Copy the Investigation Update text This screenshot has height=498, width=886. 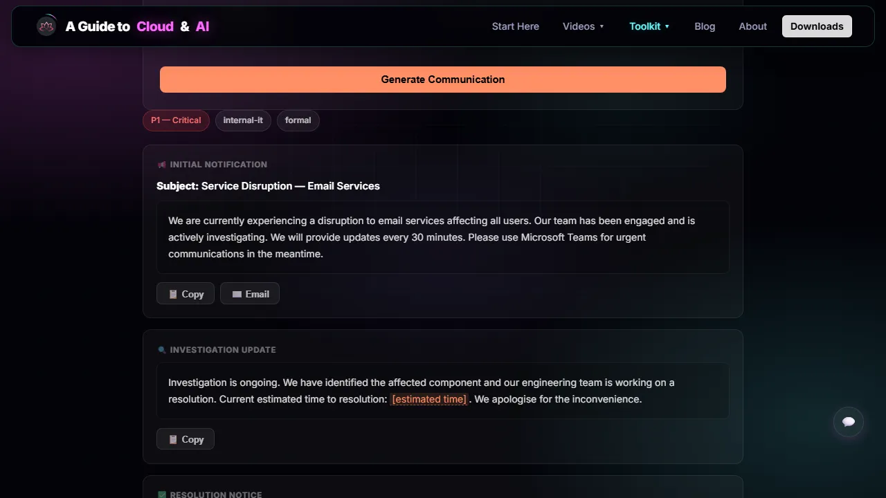coord(186,439)
